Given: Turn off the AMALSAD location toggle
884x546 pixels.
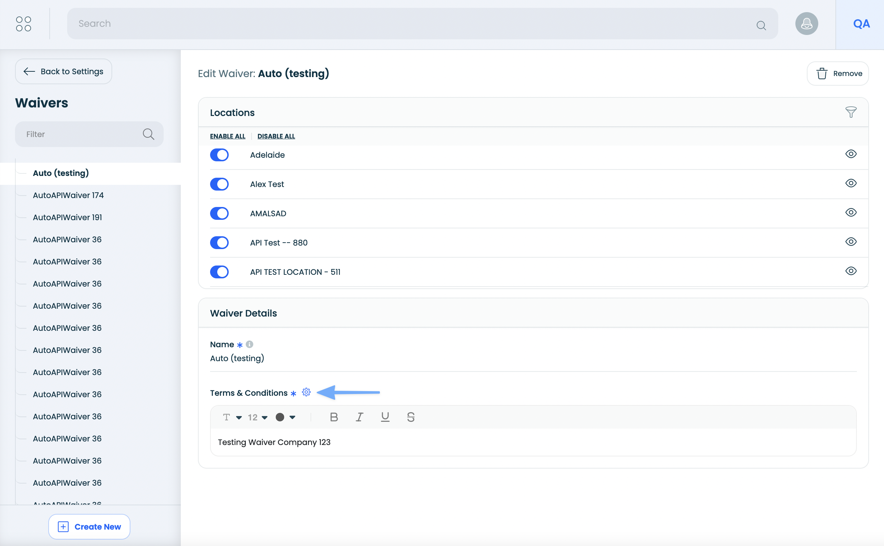Looking at the screenshot, I should coord(219,213).
